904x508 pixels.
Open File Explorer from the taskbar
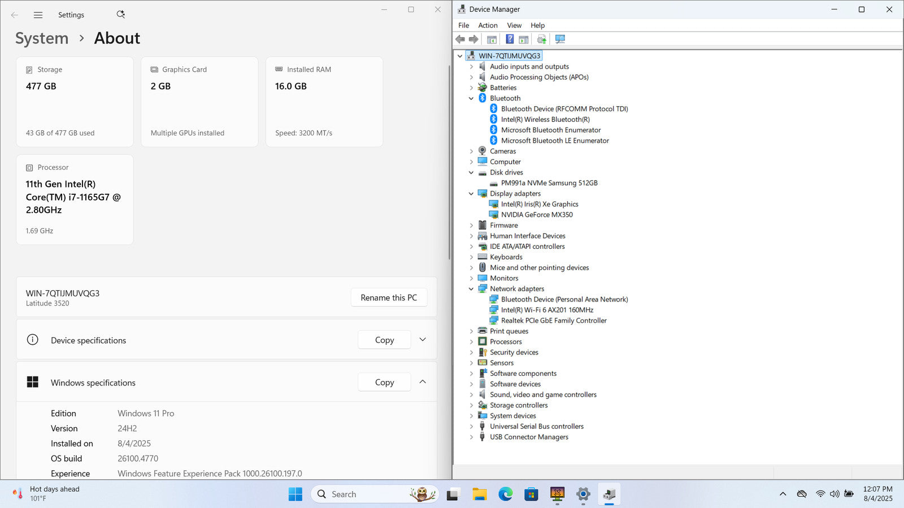click(x=479, y=494)
